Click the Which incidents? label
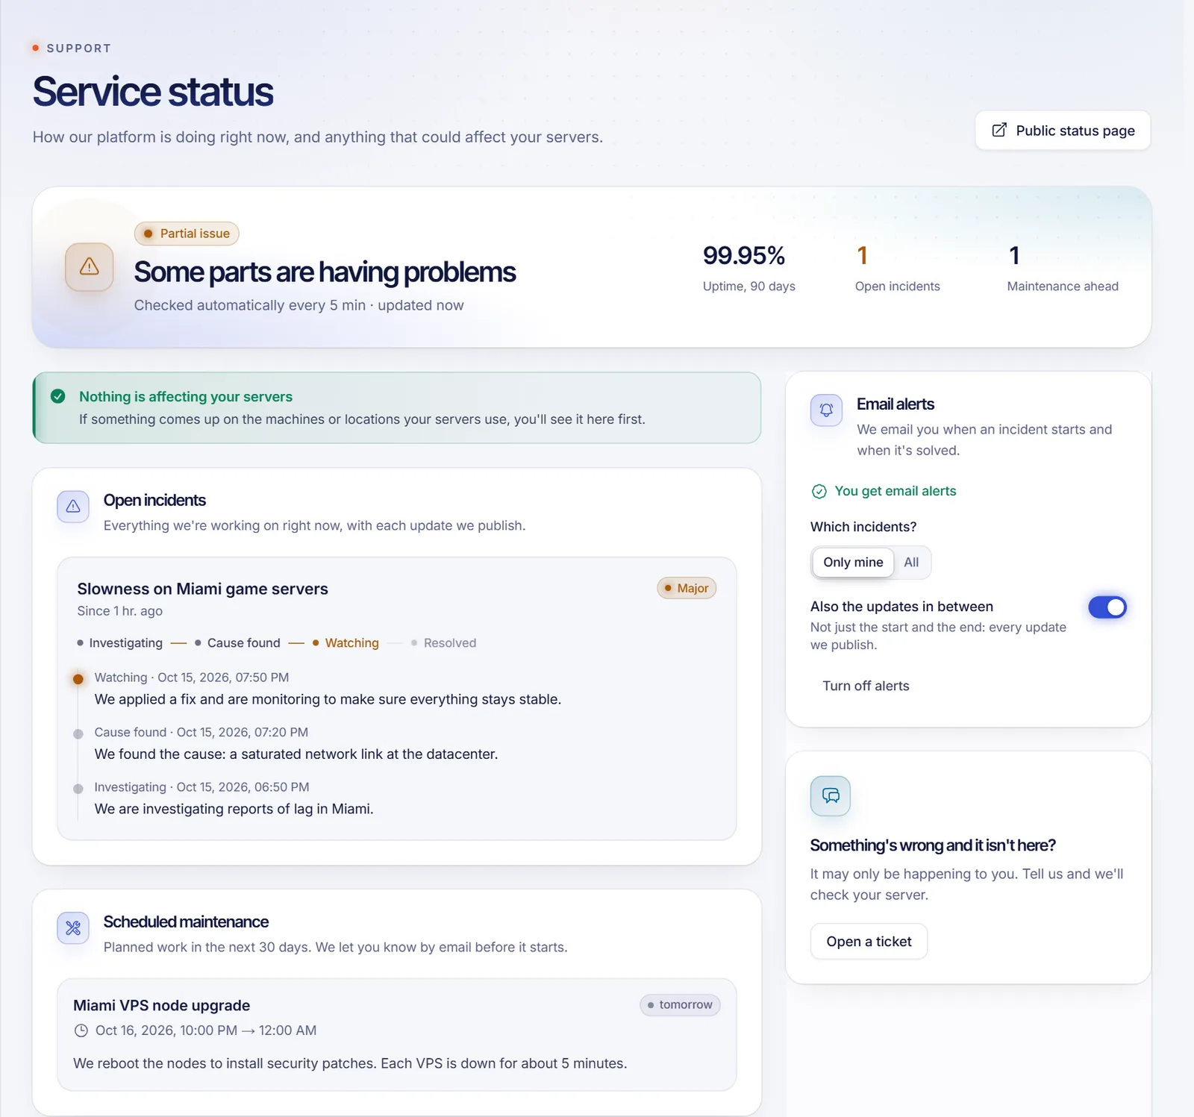 [863, 527]
